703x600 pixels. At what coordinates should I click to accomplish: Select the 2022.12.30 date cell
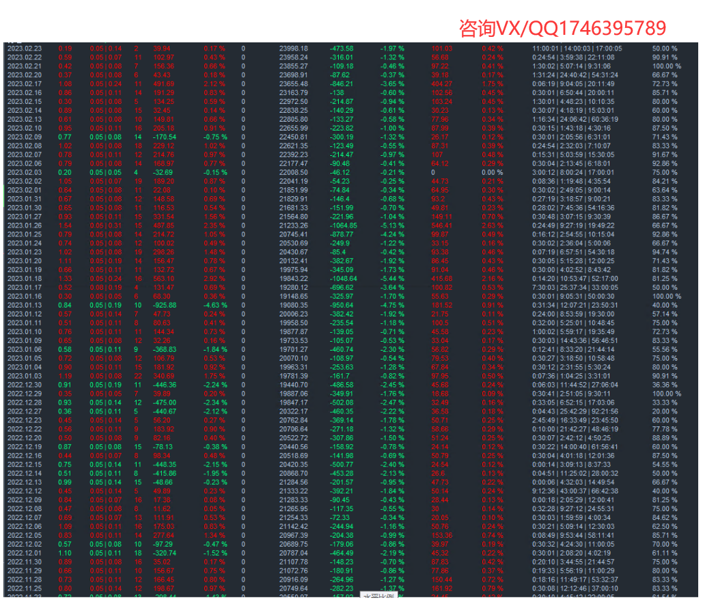point(25,385)
